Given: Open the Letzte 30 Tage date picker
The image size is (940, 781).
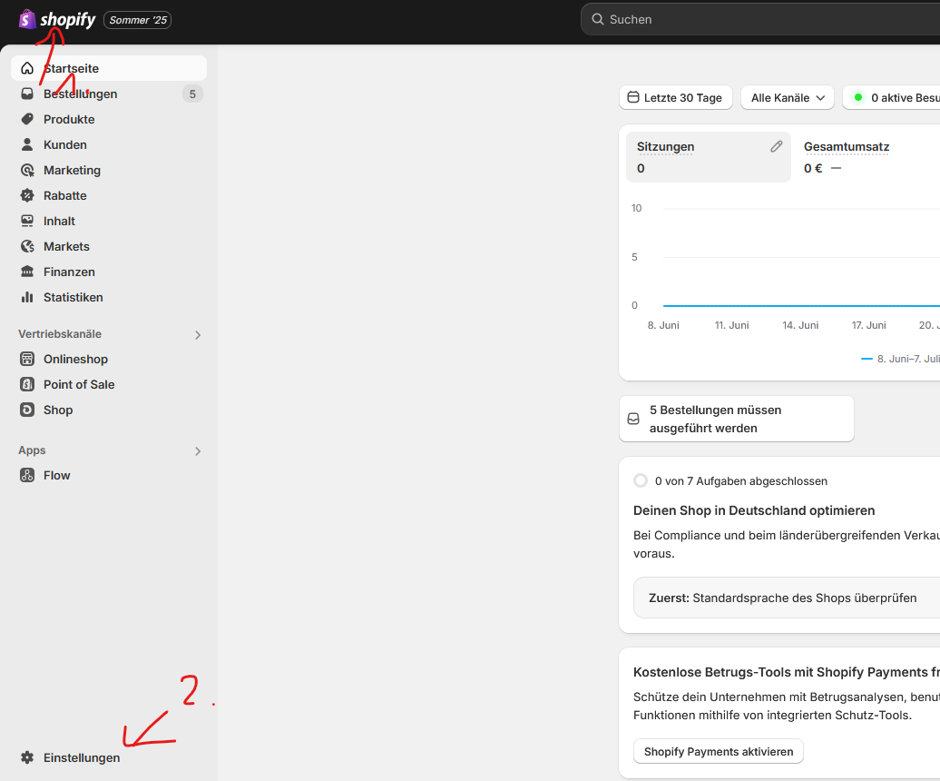Looking at the screenshot, I should point(675,97).
